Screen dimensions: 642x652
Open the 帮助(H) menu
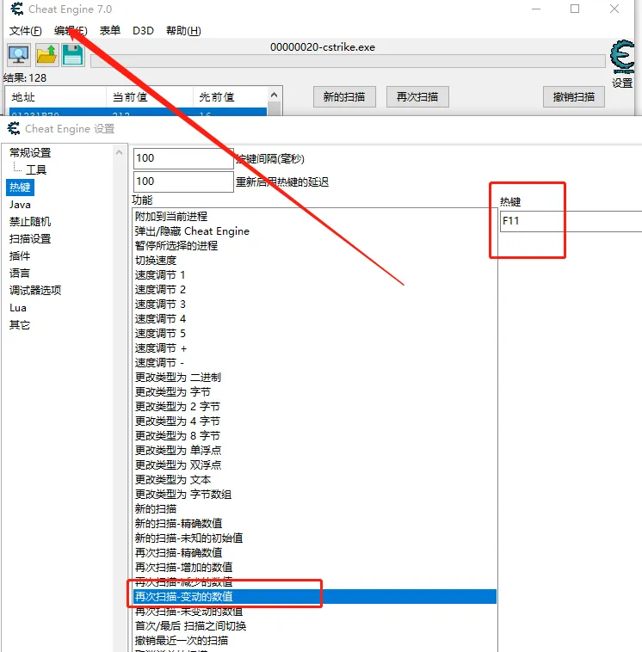(183, 31)
